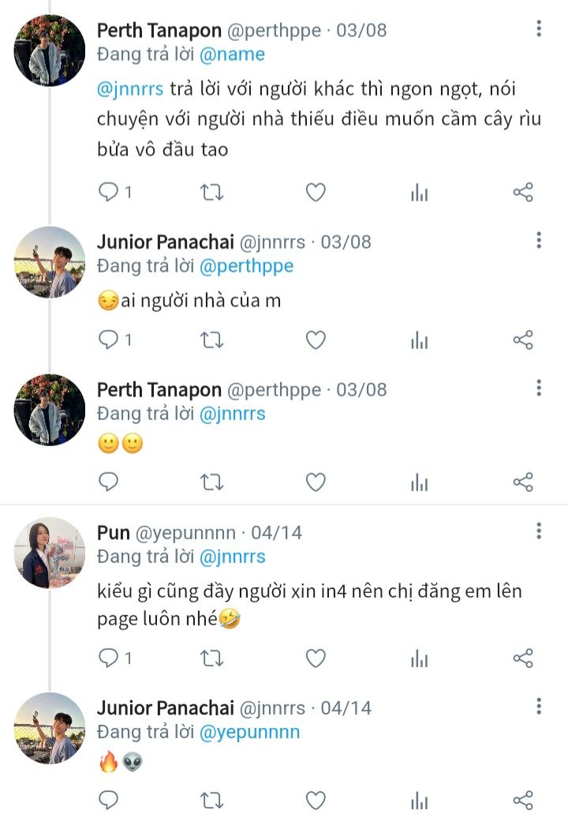Viewport: 568px width, 818px height.
Task: Open reply on Perth's two-smiley tweet
Action: (108, 482)
